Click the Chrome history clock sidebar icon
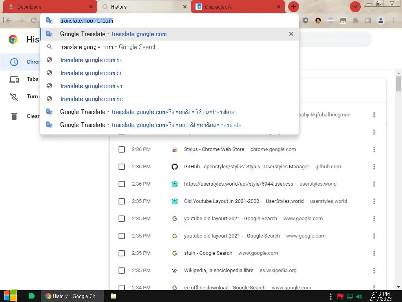 [x=14, y=62]
